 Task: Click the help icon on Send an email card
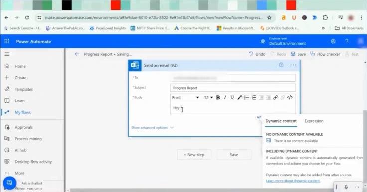[281, 65]
